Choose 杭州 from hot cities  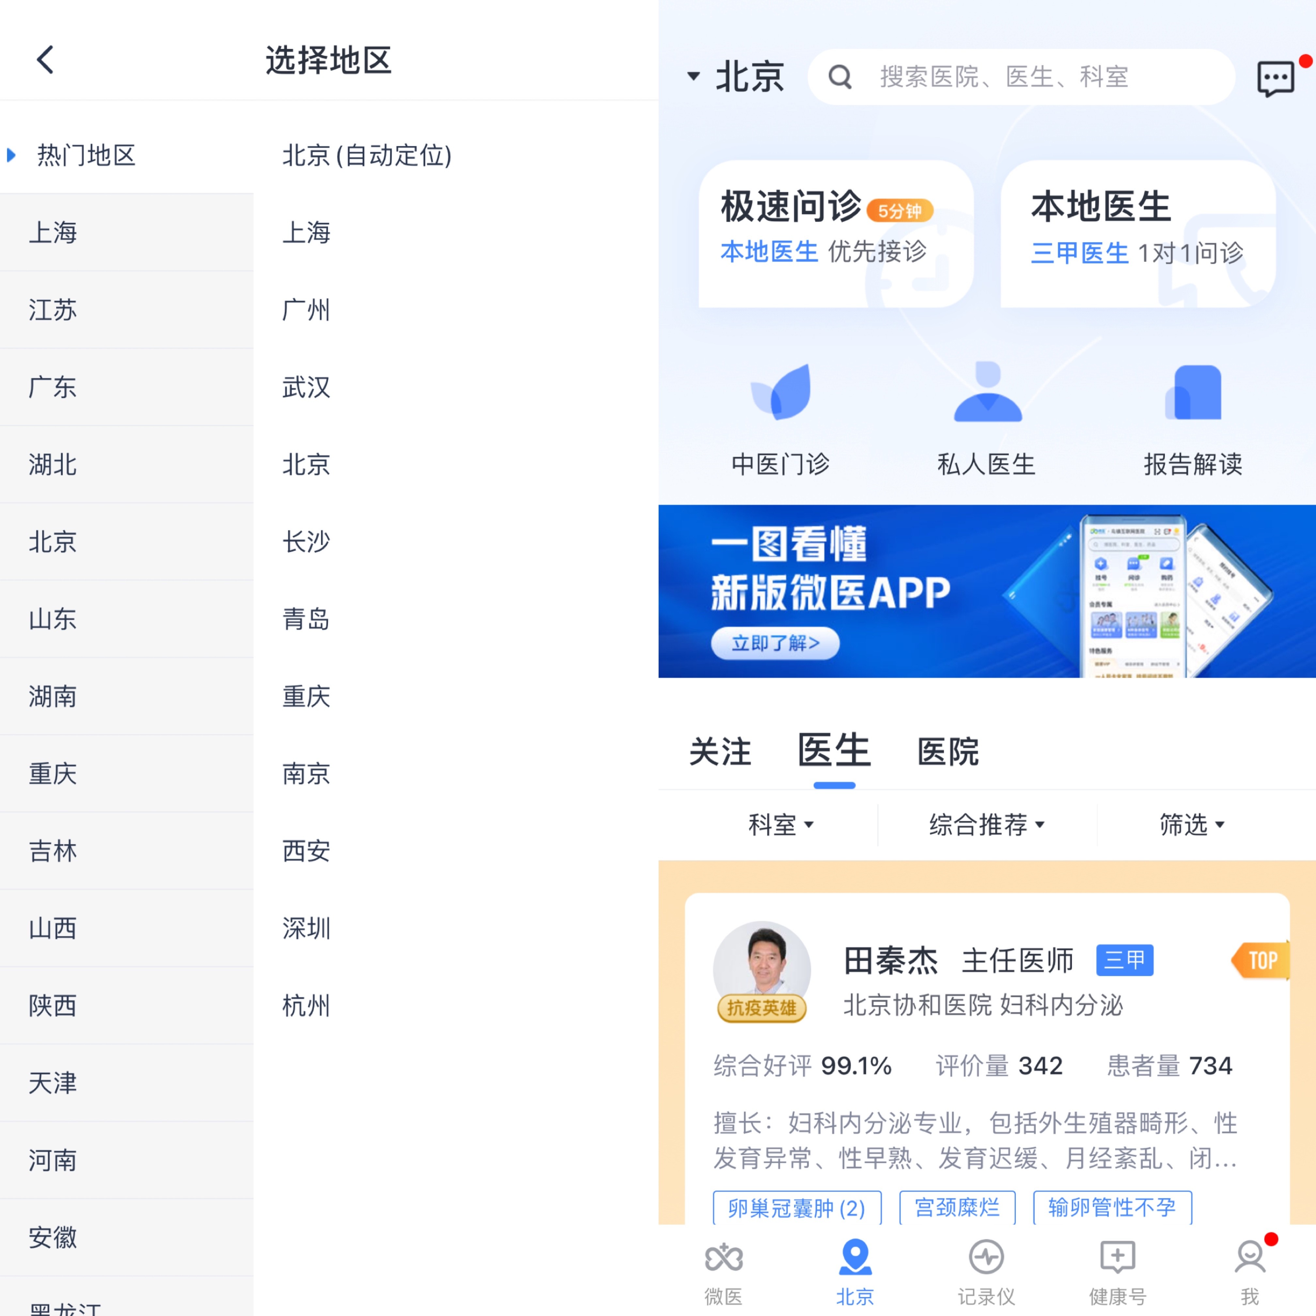click(306, 1005)
